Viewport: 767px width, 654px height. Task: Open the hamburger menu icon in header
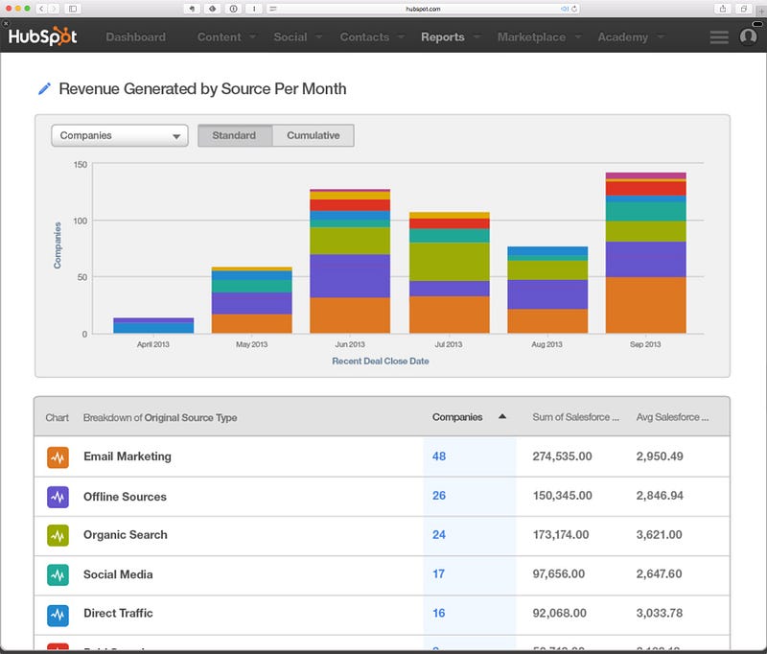719,37
